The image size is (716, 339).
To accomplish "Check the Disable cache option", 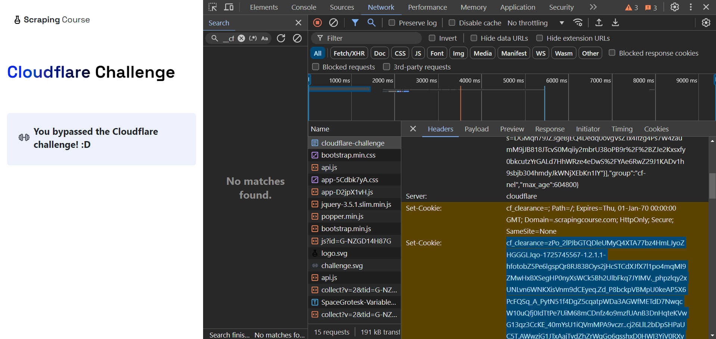I will click(x=452, y=23).
